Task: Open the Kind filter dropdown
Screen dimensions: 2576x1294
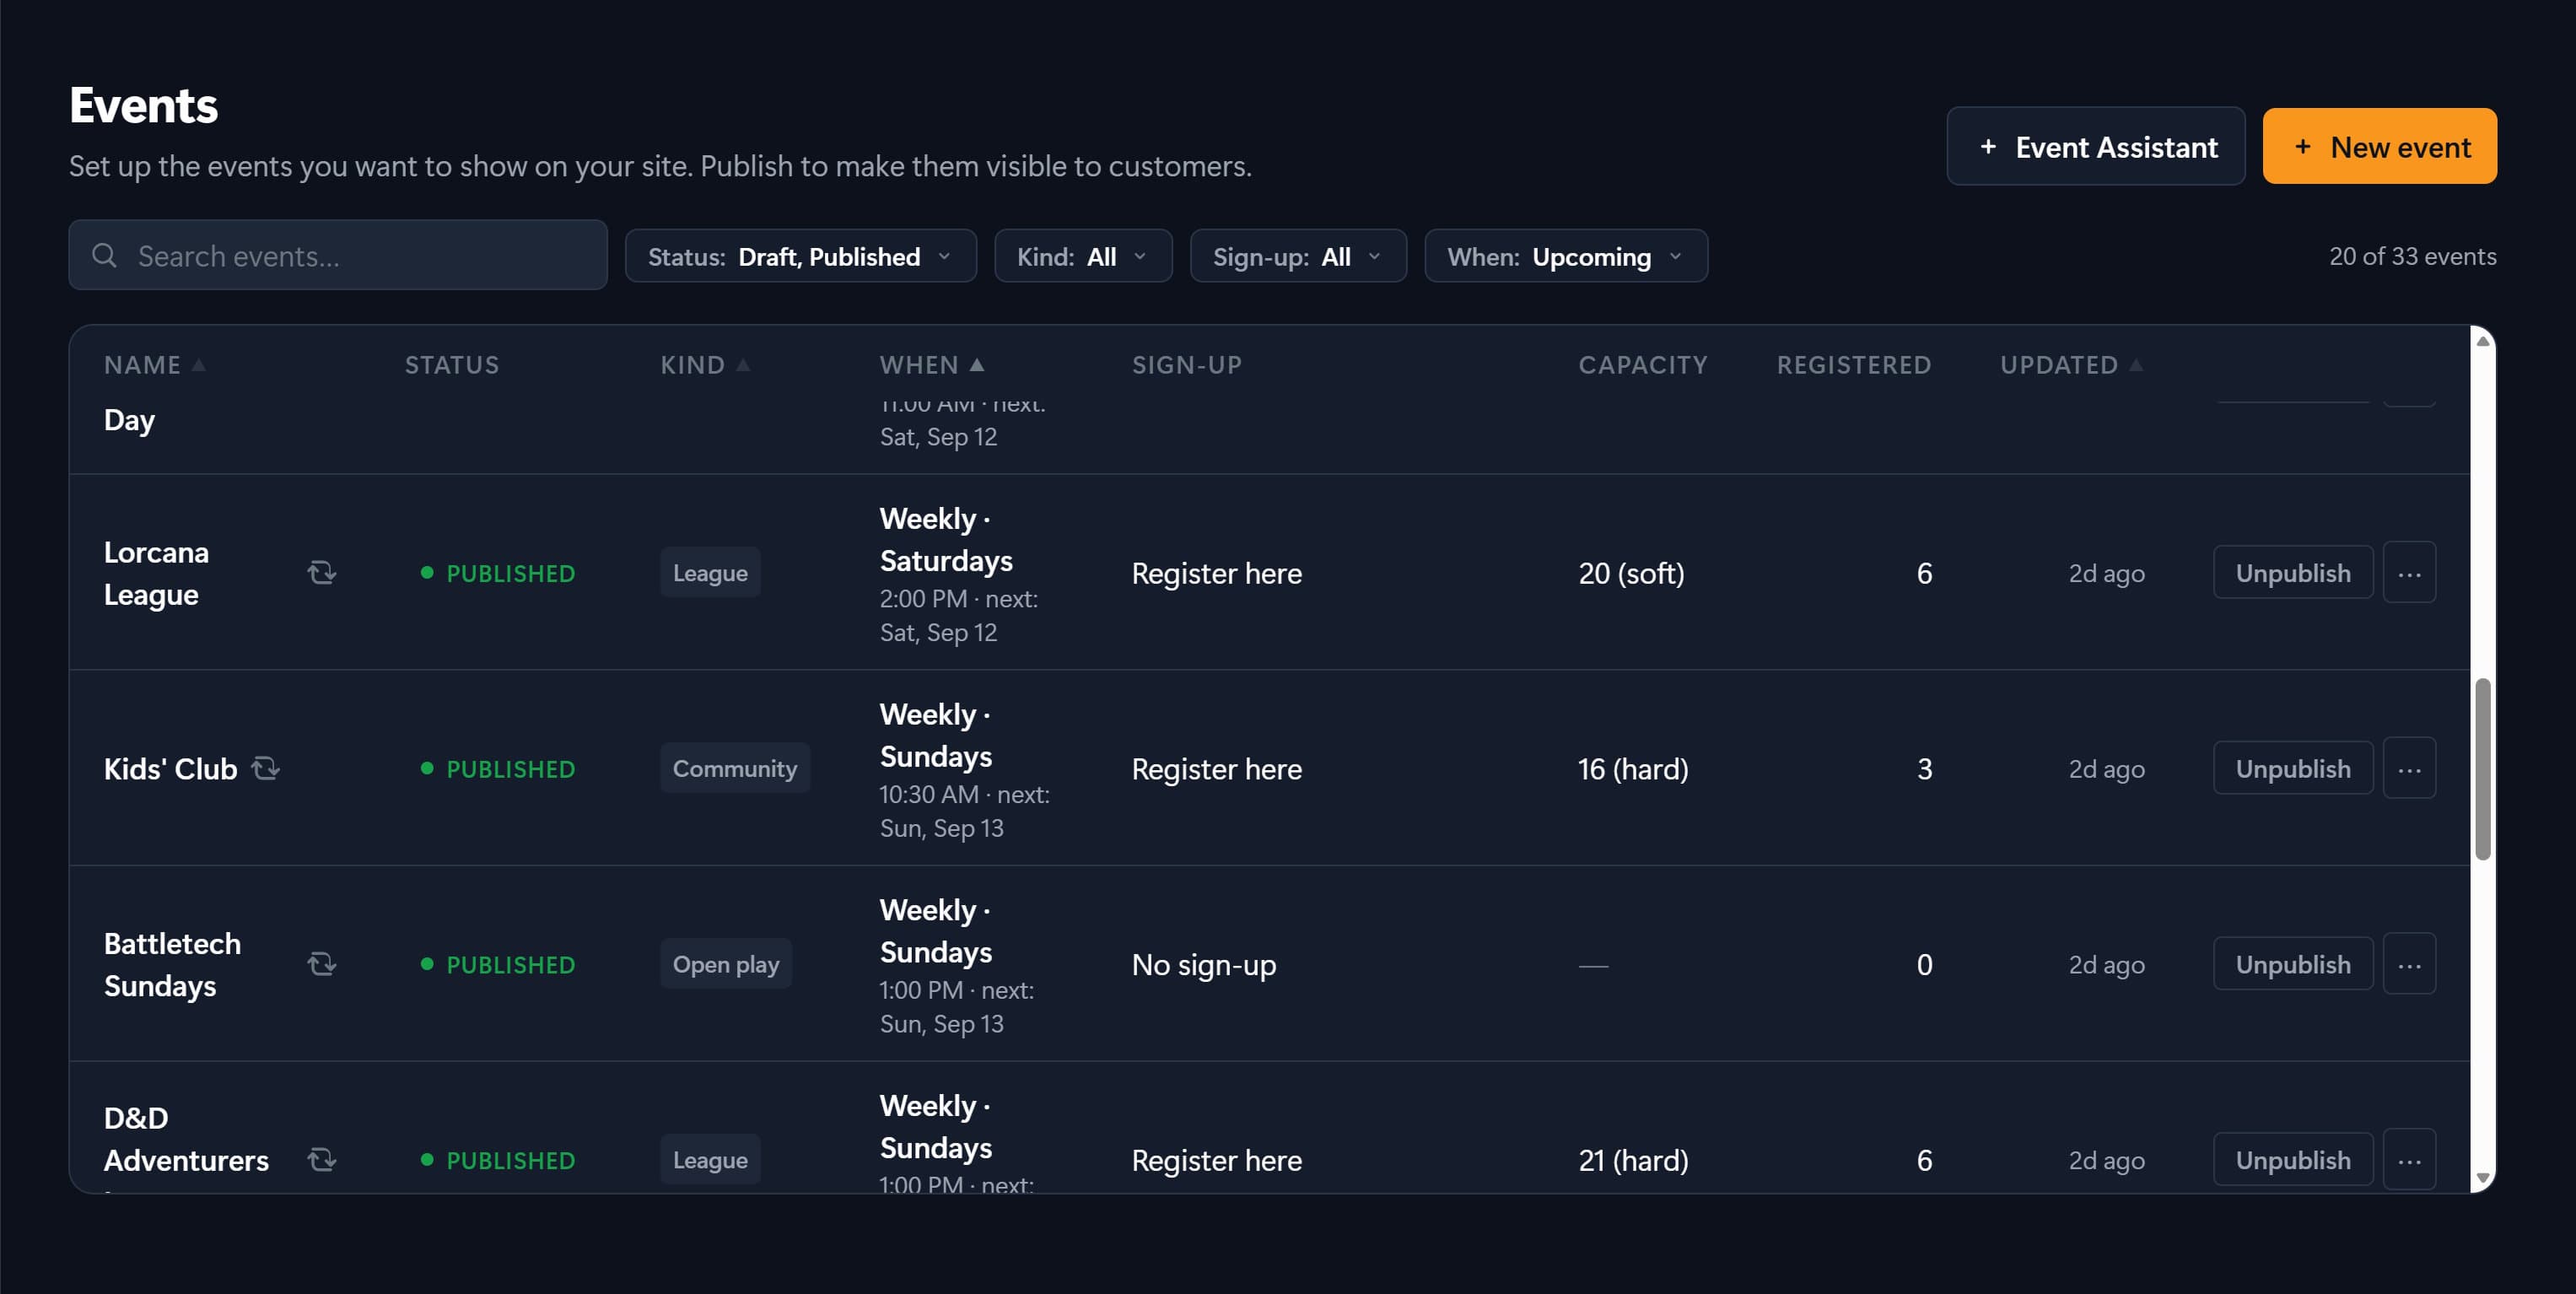Action: (1083, 256)
